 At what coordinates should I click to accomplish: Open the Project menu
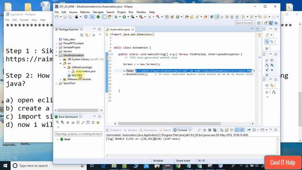(x=121, y=12)
